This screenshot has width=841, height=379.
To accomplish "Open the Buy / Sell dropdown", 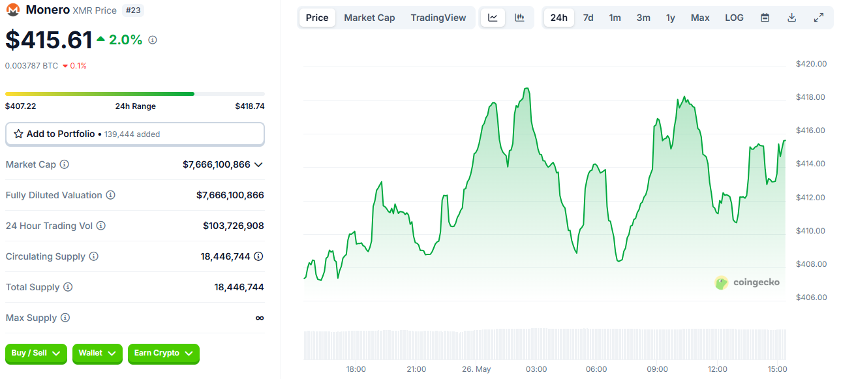I will pyautogui.click(x=36, y=353).
